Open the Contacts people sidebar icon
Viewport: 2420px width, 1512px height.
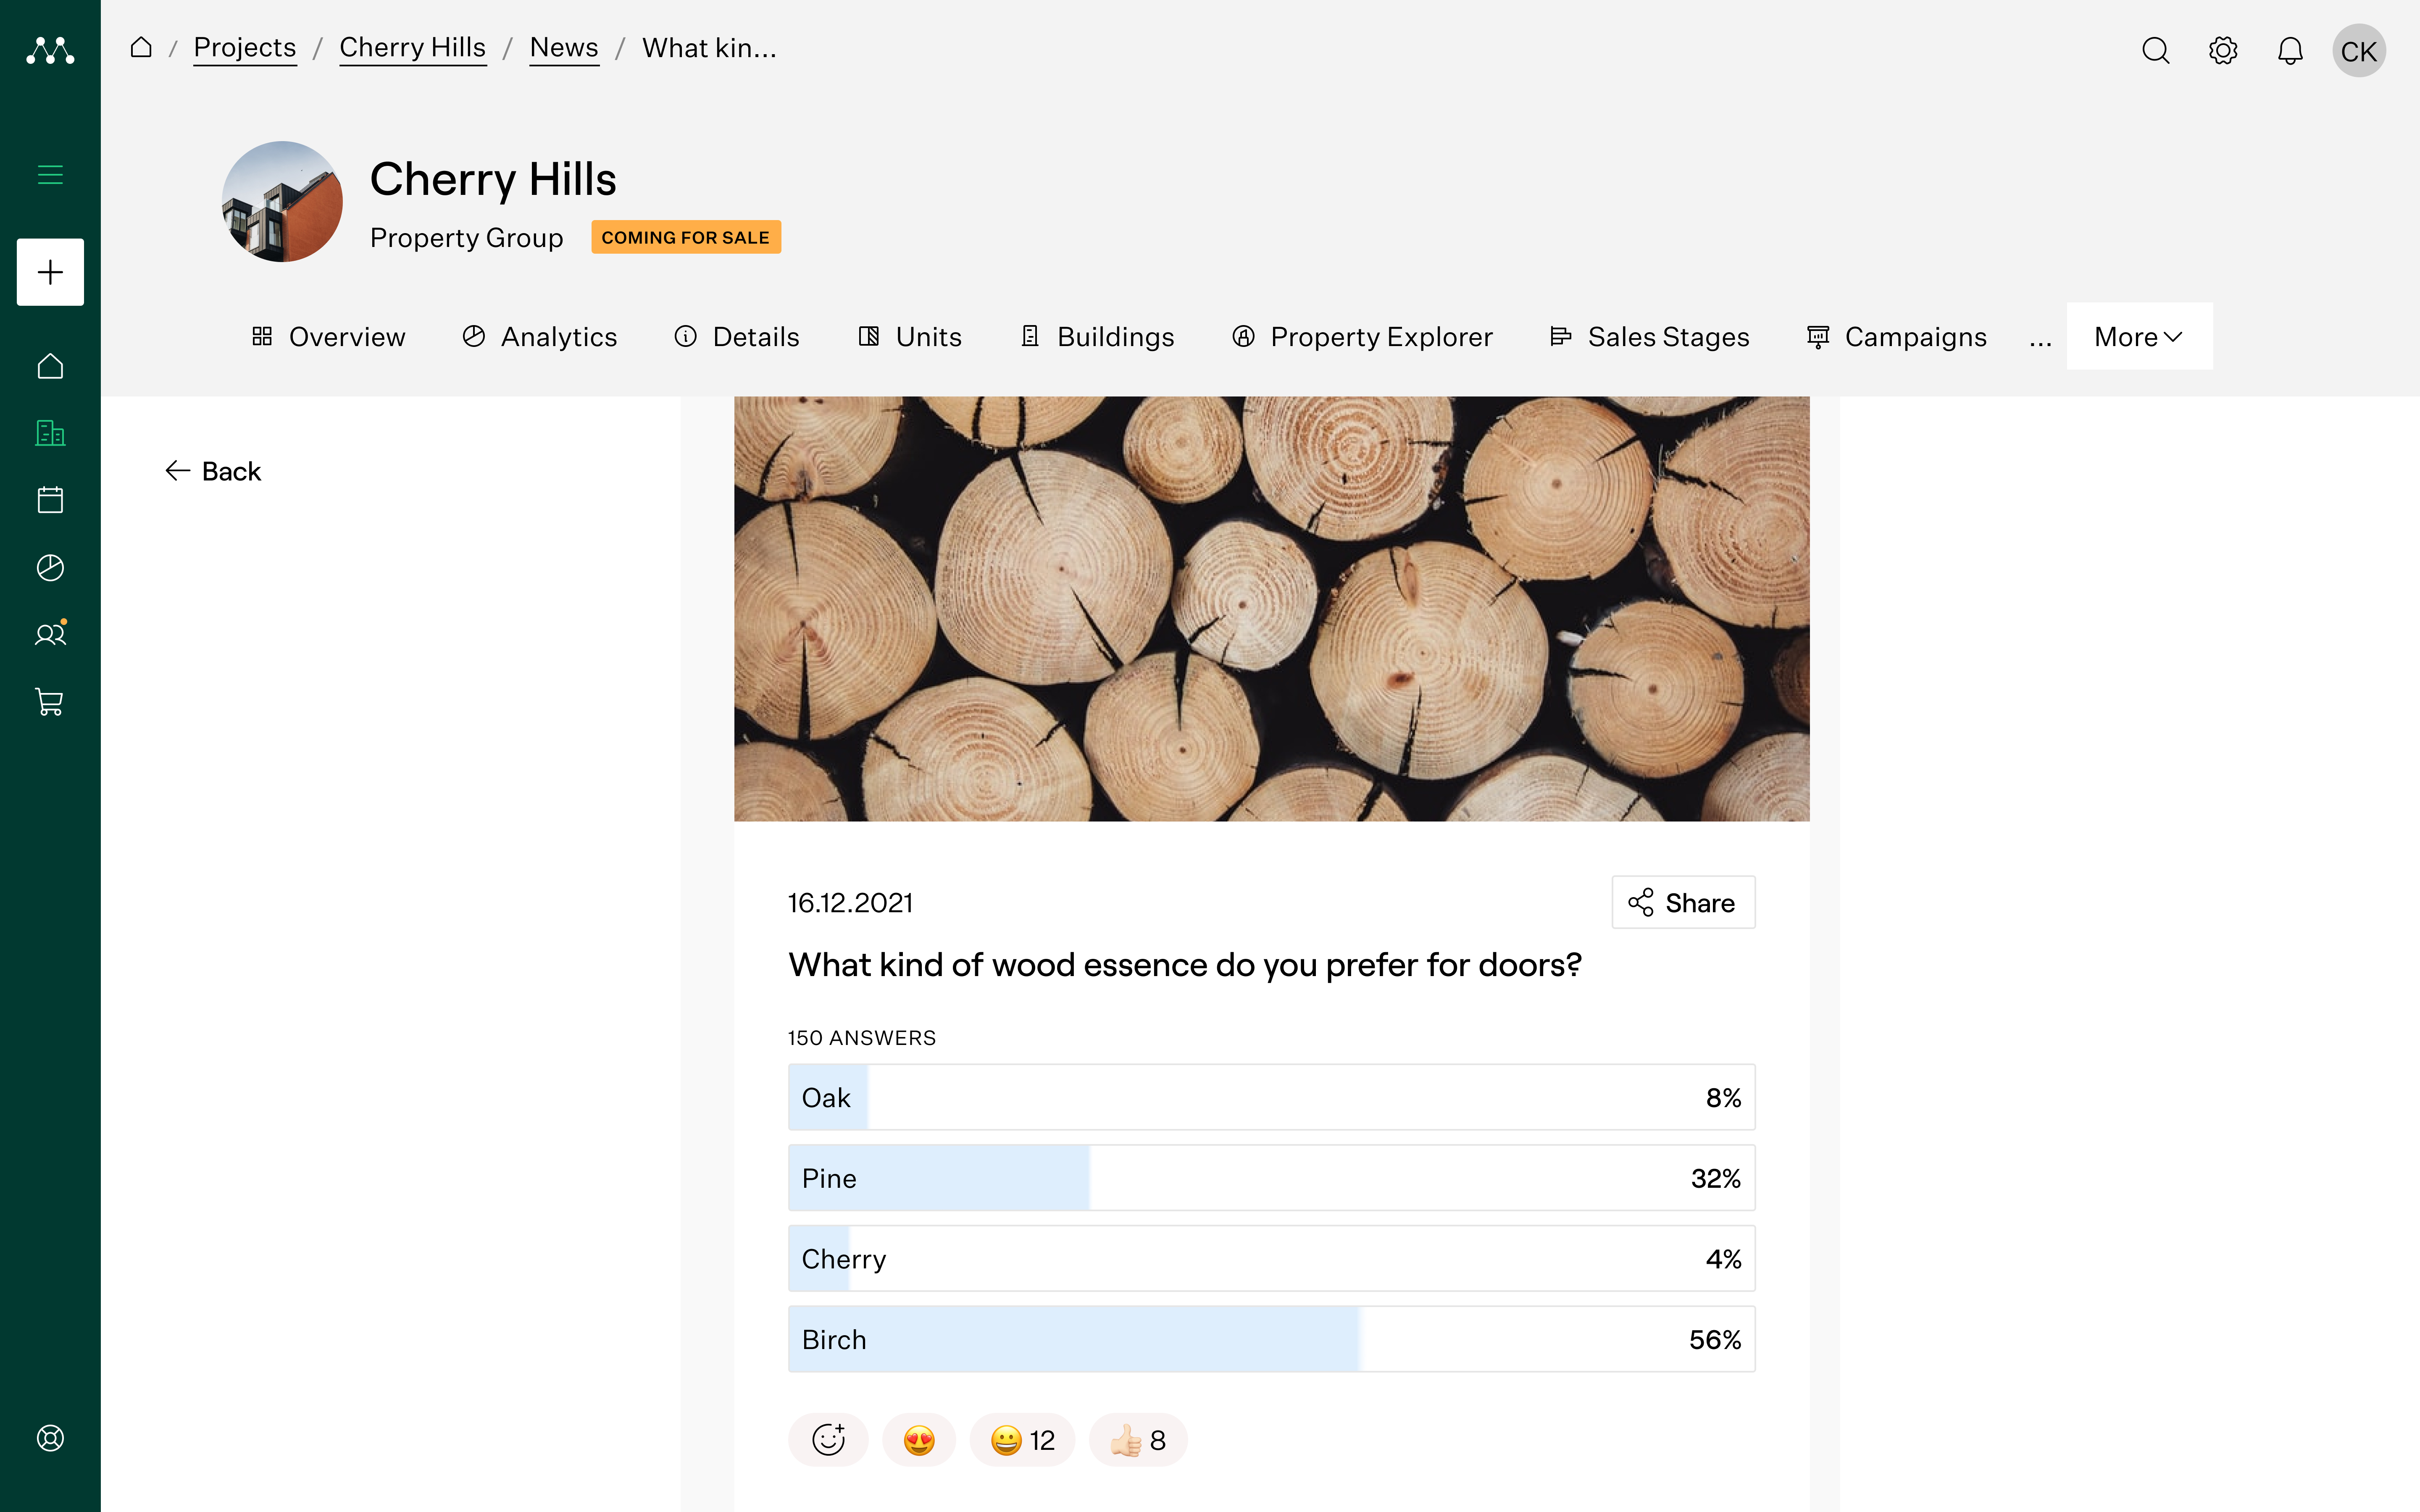coord(50,634)
